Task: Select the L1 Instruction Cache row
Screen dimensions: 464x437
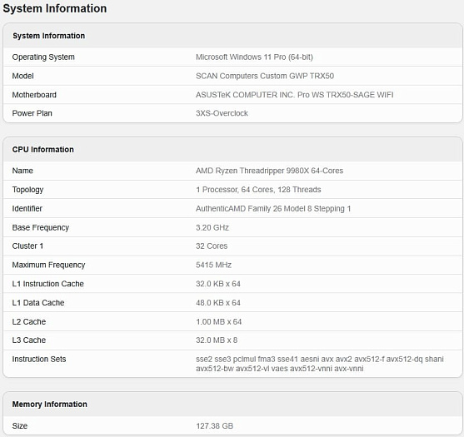Action: (232, 284)
